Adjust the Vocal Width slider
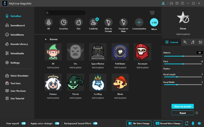Screen dimensions: 204x127 (x=183, y=85)
